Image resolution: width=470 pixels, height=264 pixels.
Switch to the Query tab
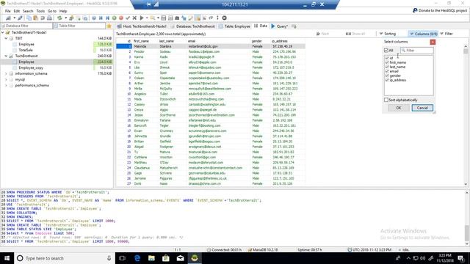pos(279,26)
